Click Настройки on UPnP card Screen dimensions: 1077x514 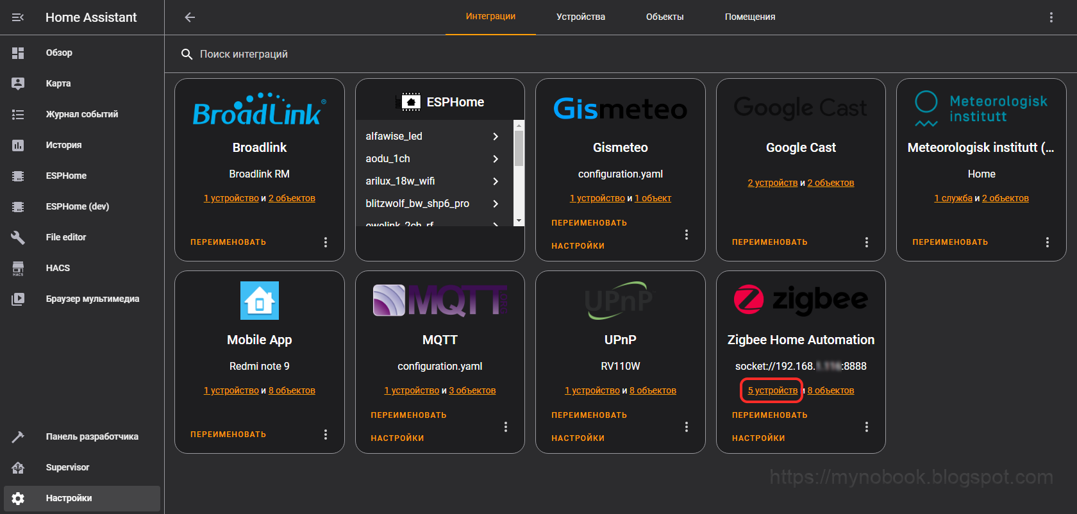(x=578, y=438)
